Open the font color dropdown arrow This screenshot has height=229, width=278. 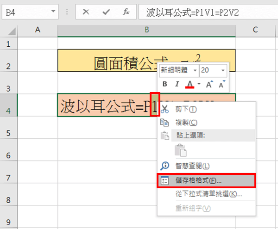tap(199, 84)
